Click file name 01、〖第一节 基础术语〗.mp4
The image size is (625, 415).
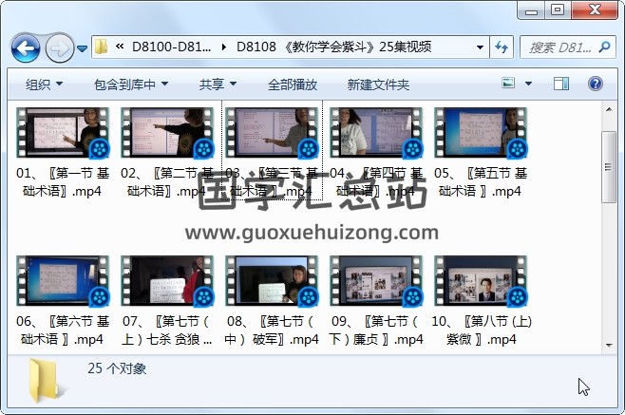click(63, 182)
